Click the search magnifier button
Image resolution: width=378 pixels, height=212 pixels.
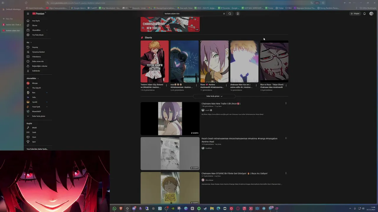click(230, 14)
